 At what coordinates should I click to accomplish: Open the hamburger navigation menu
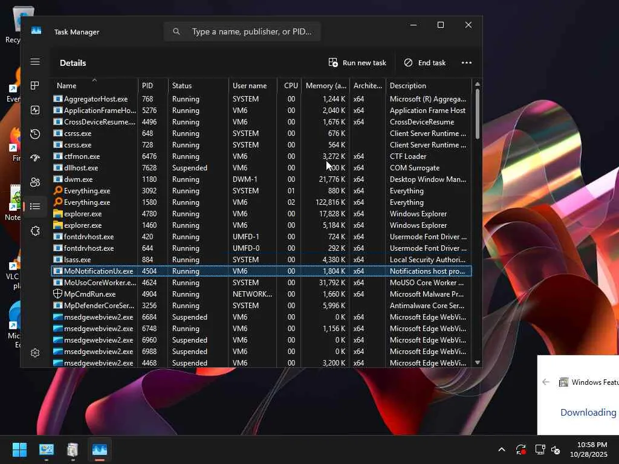pyautogui.click(x=35, y=62)
